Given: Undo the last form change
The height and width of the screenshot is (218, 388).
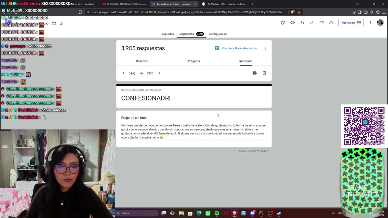Looking at the screenshot, I should (302, 23).
